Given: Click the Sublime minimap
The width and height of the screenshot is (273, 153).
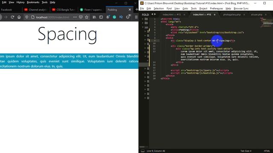Looking at the screenshot, I should pos(267,23).
